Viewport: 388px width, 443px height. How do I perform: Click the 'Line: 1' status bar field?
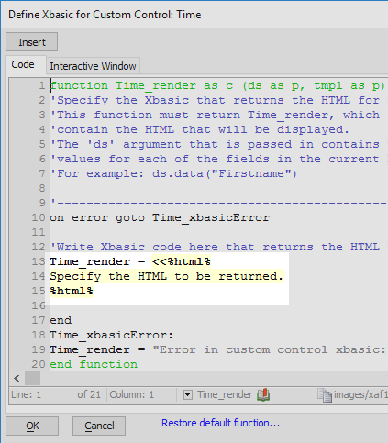click(x=26, y=394)
